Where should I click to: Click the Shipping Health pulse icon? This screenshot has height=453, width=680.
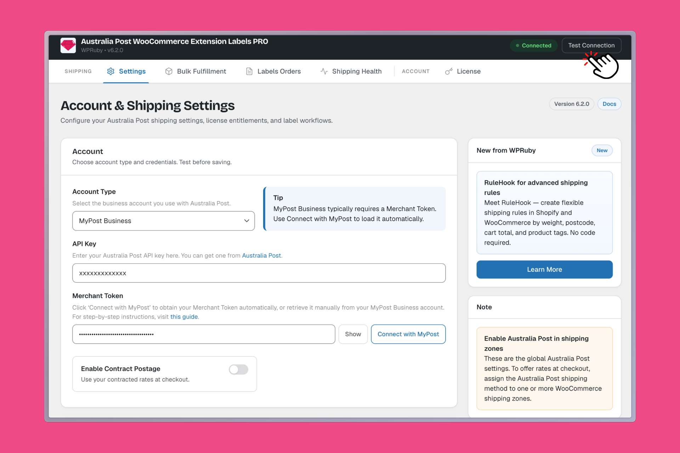pyautogui.click(x=324, y=71)
